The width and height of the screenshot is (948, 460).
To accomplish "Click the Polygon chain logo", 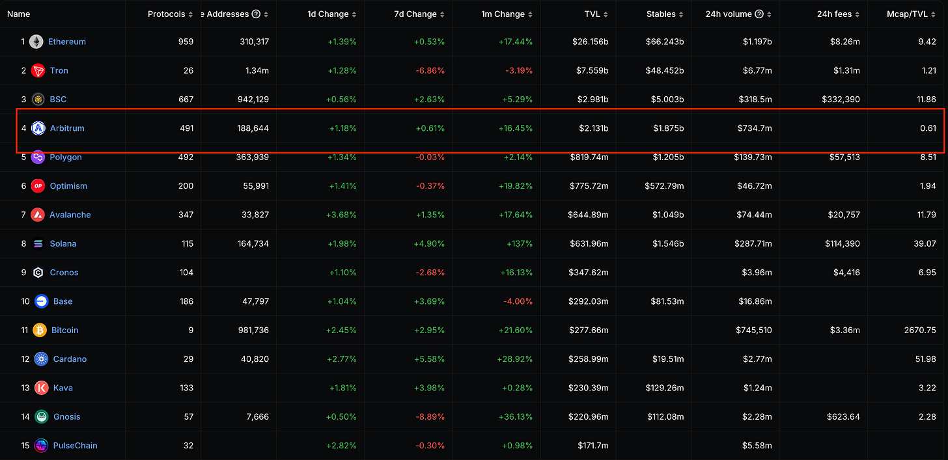I will tap(38, 157).
